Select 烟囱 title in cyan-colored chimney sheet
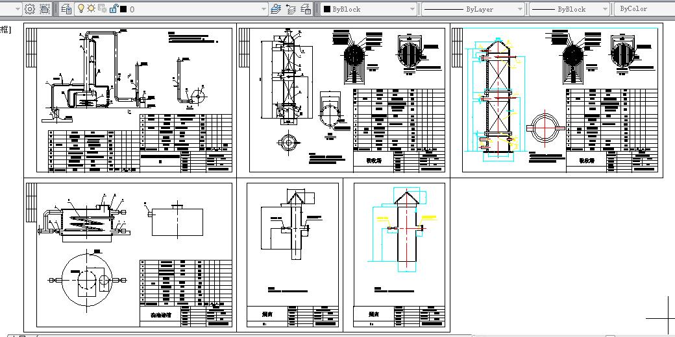 pos(374,314)
